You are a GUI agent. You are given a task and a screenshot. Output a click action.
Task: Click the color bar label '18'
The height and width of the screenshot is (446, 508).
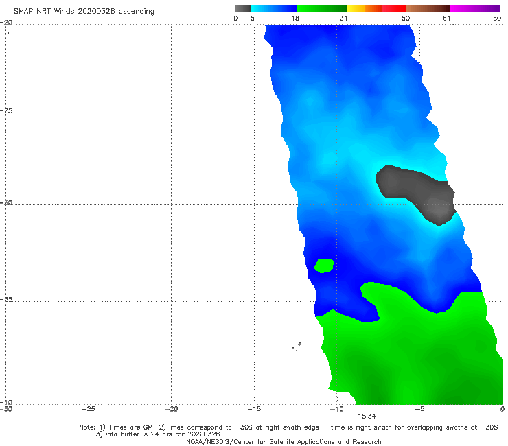(295, 18)
